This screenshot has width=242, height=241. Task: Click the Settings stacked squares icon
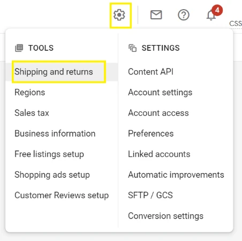[x=133, y=48]
